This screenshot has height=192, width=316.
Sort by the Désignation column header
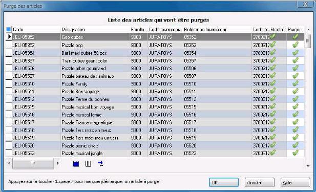click(95, 29)
